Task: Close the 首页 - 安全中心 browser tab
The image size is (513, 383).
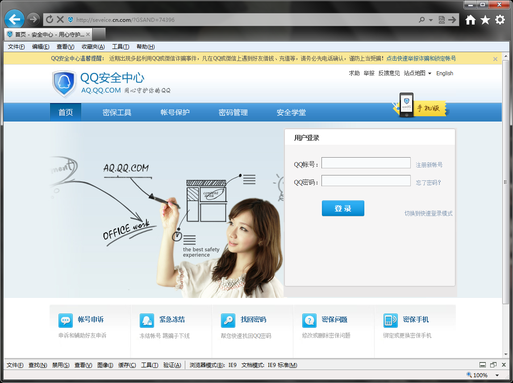Action: tap(88, 34)
